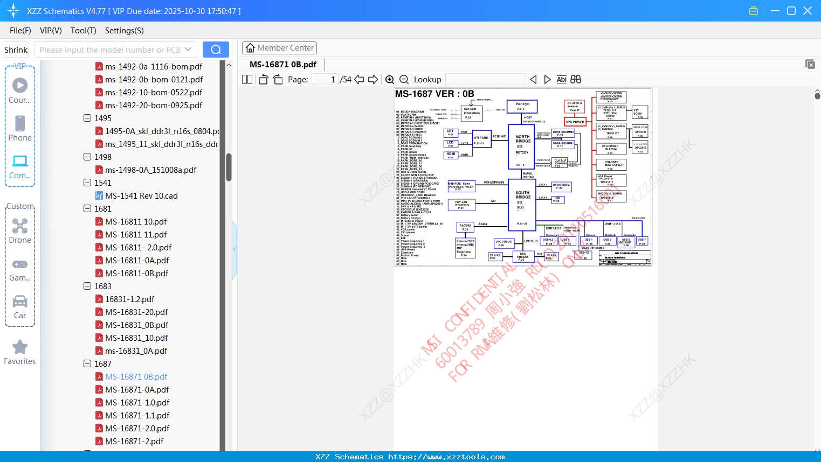Click the blue search button
This screenshot has width=821, height=462.
coord(216,50)
